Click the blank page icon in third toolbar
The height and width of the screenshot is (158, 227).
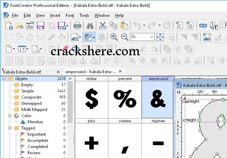(x=9, y=49)
